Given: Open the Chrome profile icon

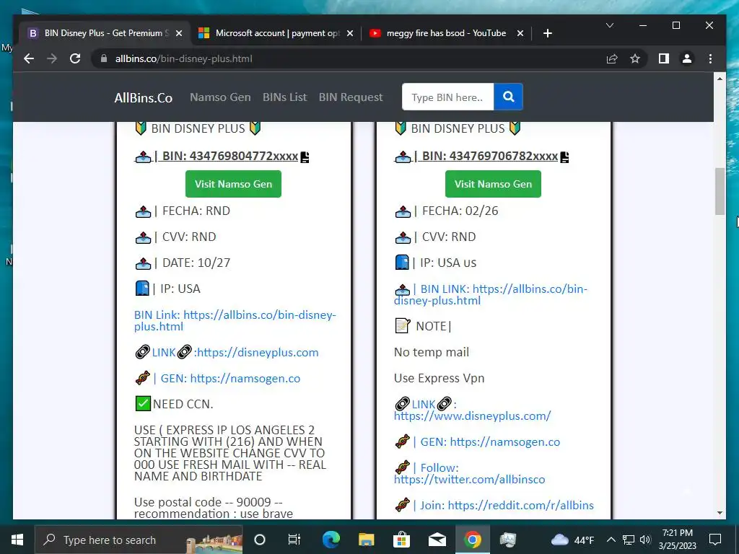Looking at the screenshot, I should pyautogui.click(x=687, y=58).
